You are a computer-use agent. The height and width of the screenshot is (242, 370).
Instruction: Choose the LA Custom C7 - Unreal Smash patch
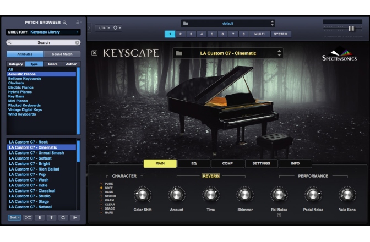(41, 153)
